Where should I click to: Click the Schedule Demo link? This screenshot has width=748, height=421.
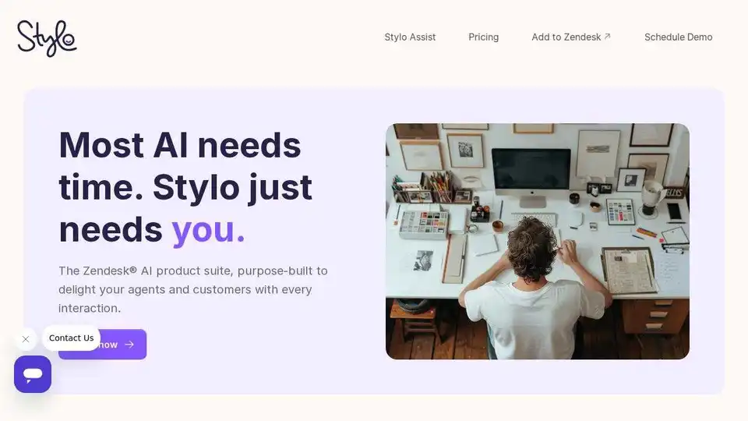tap(678, 37)
